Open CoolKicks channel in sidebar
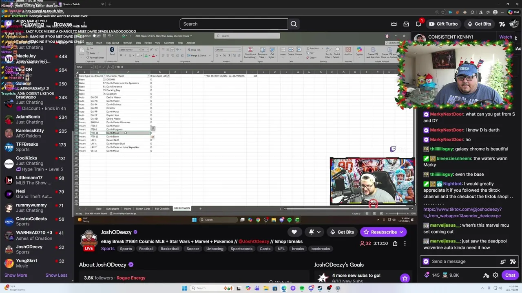The width and height of the screenshot is (522, 293). (x=37, y=163)
